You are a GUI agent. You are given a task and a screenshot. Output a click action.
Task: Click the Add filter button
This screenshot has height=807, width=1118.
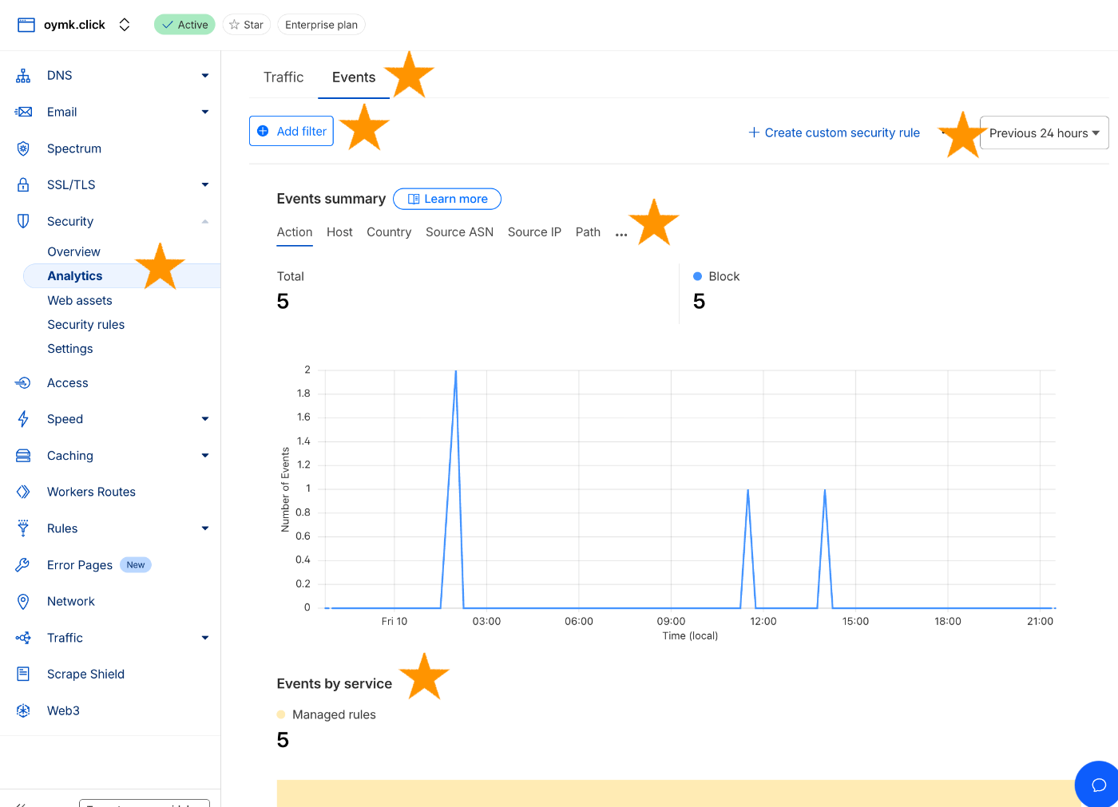pos(291,131)
